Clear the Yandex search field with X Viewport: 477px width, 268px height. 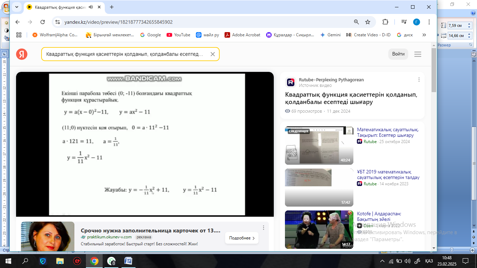point(212,54)
